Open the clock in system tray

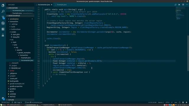(x=184, y=105)
